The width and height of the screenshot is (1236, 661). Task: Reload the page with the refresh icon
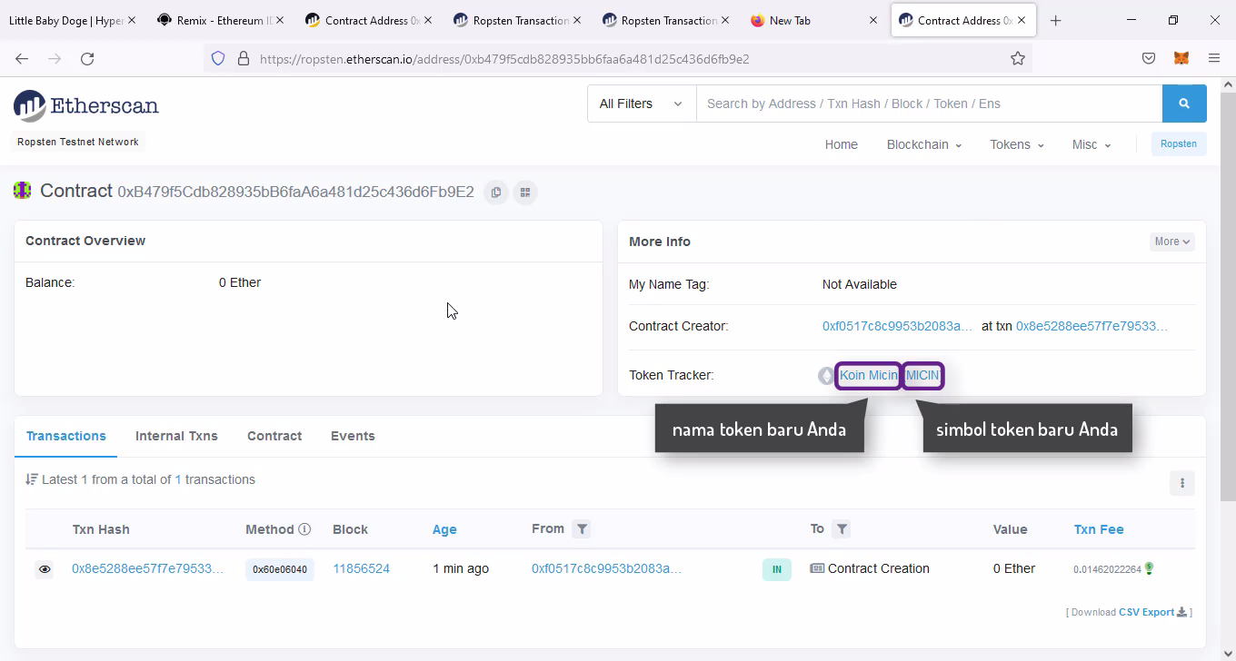pyautogui.click(x=87, y=58)
